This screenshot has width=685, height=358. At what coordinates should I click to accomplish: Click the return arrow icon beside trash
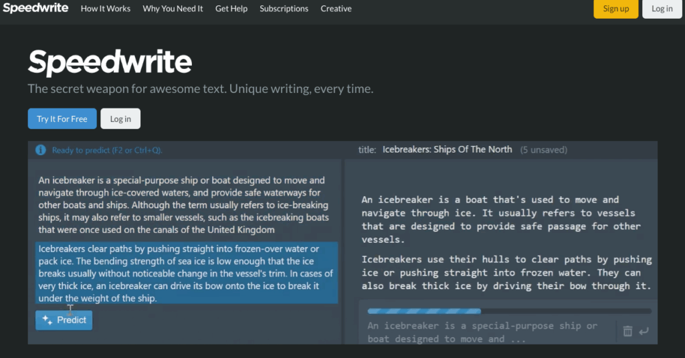click(644, 331)
